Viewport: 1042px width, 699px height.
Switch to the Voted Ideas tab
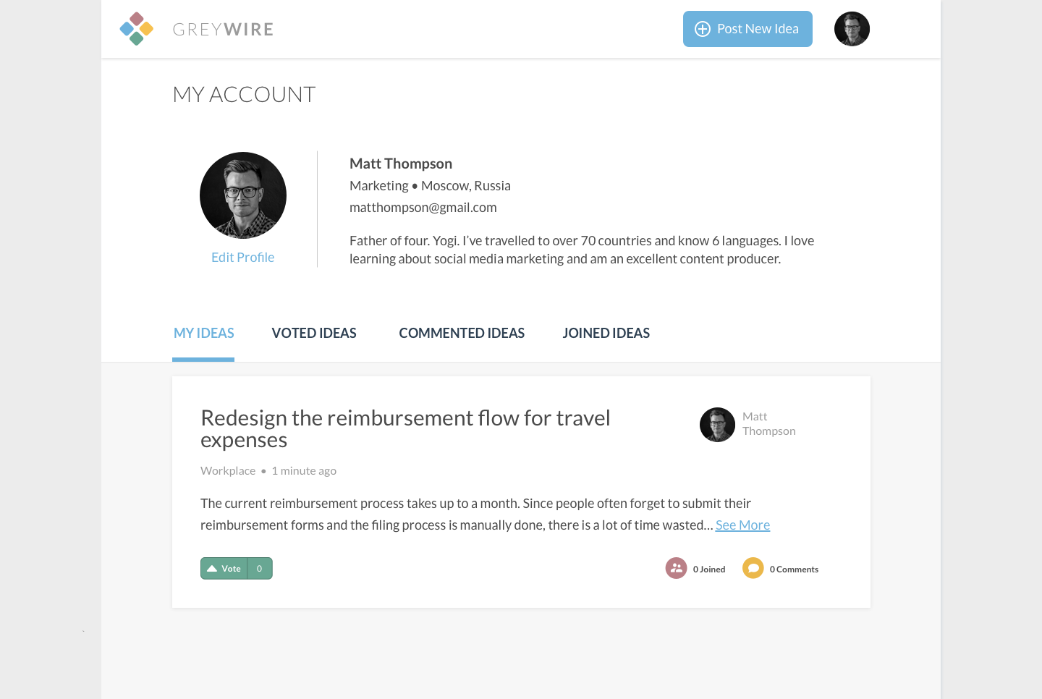(314, 334)
